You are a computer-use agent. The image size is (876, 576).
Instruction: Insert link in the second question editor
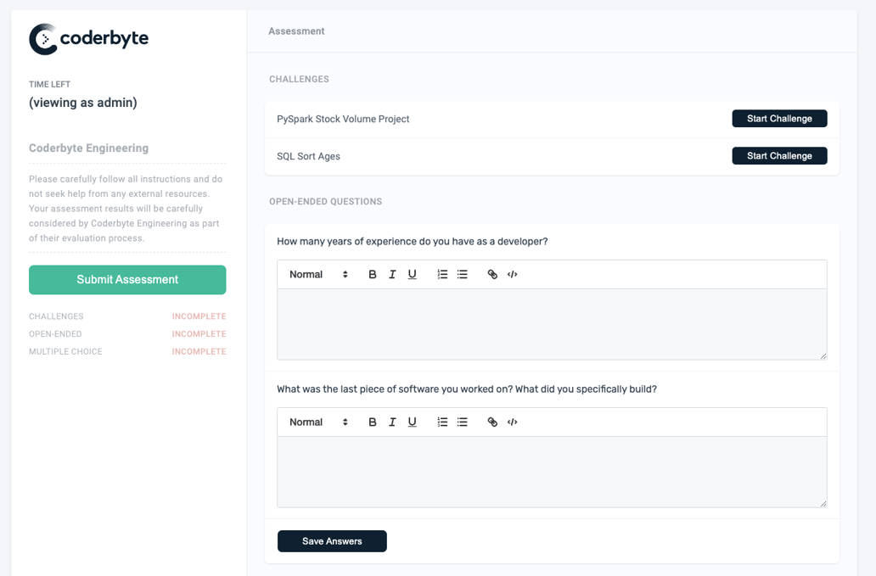tap(492, 422)
